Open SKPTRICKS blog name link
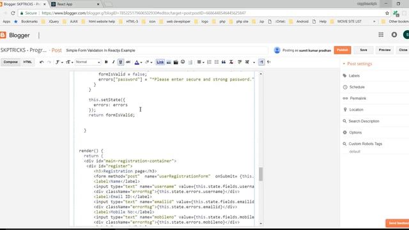The image size is (409, 230). pyautogui.click(x=24, y=50)
